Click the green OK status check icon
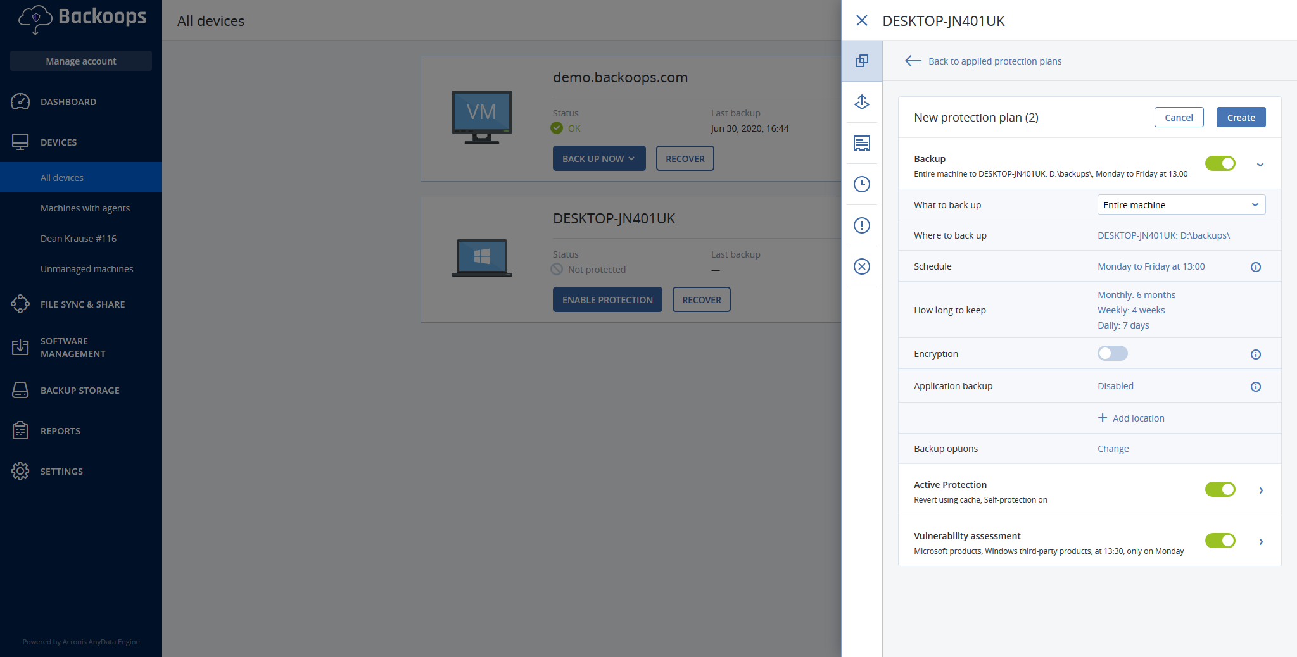1297x657 pixels. (x=557, y=128)
